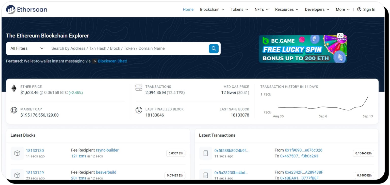
Task: Click the Last Finalized Block gauge icon
Action: (x=139, y=110)
